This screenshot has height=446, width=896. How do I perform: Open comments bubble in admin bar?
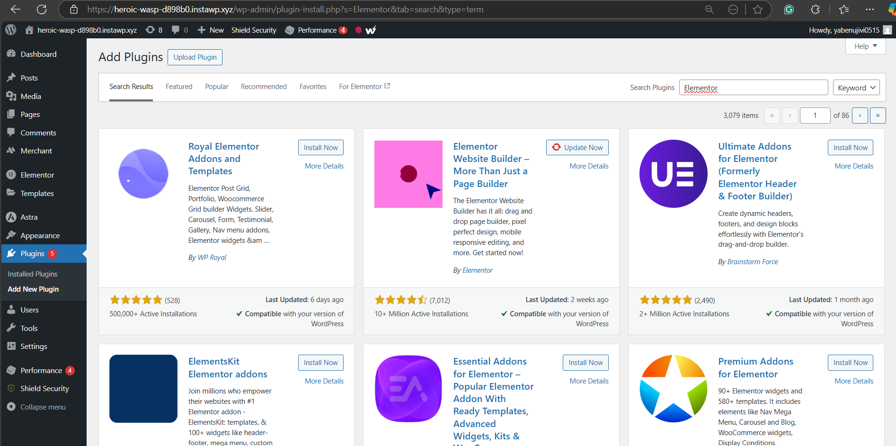click(x=180, y=30)
